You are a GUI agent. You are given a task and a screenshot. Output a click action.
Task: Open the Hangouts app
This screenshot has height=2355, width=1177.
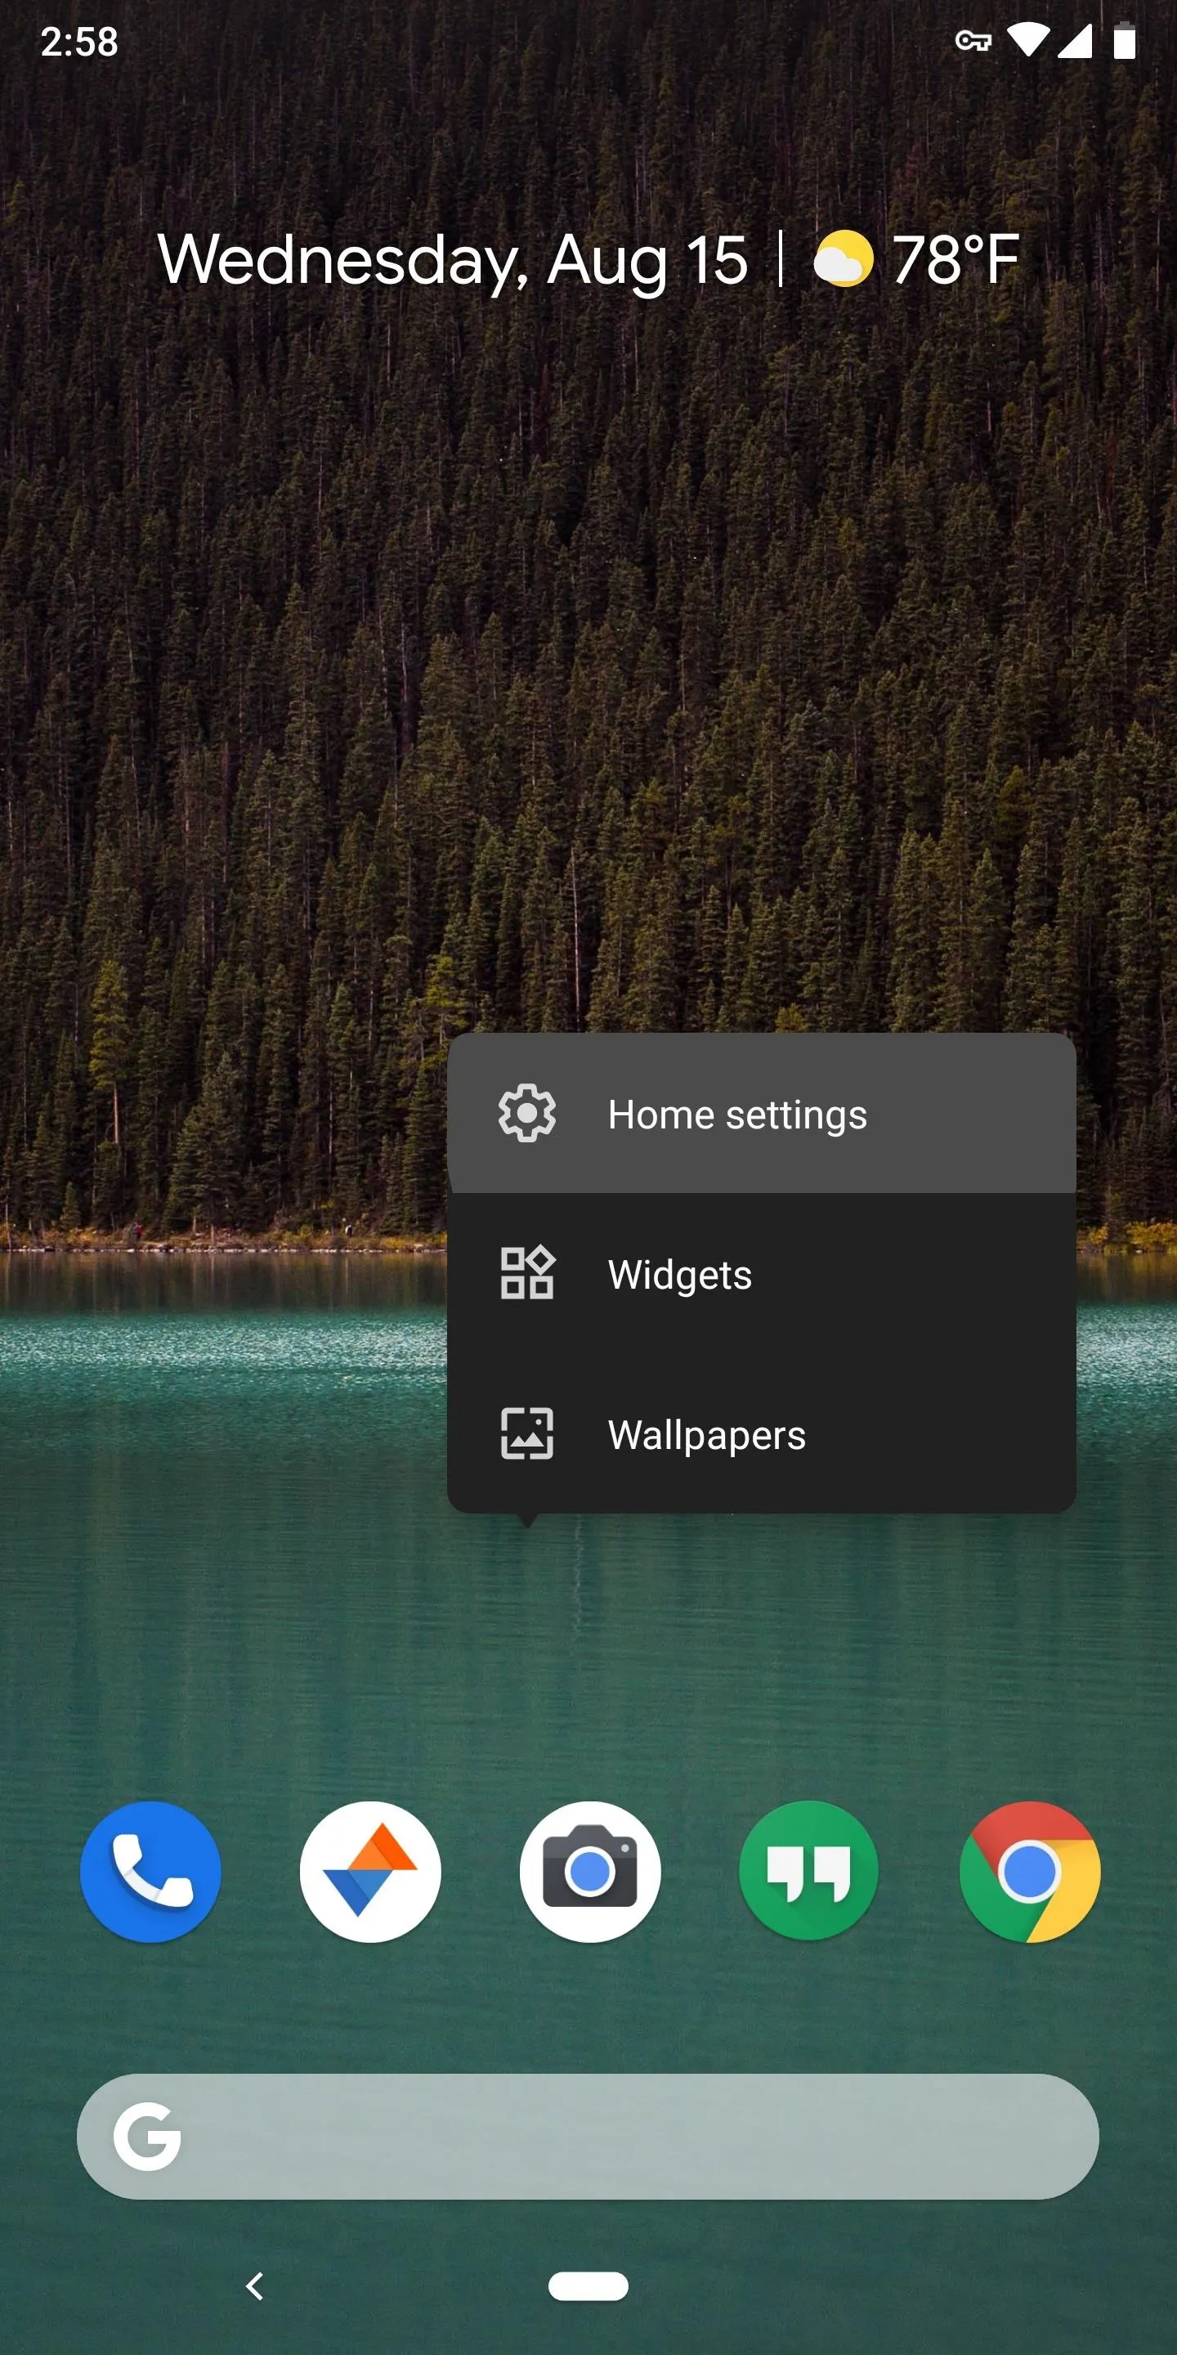[x=808, y=1872]
